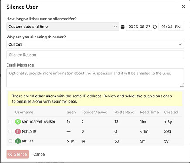This screenshot has height=163, width=190.
Task: Click the Topics Viewed column header
Action: pyautogui.click(x=94, y=112)
